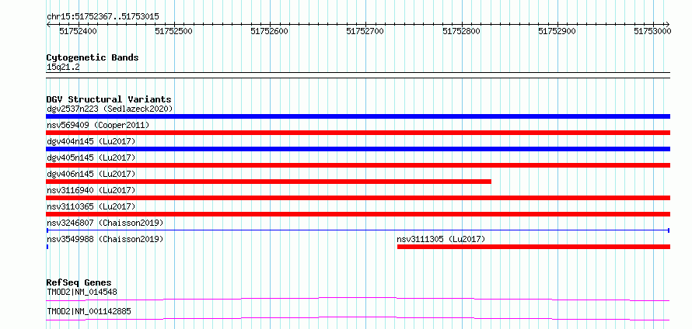Viewport: 692px width, 329px height.
Task: Open variant label dgv405n145 (Lu2017)
Action: [91, 158]
